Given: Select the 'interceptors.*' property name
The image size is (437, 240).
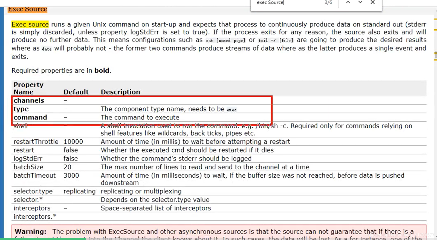Looking at the screenshot, I should coord(35,216).
